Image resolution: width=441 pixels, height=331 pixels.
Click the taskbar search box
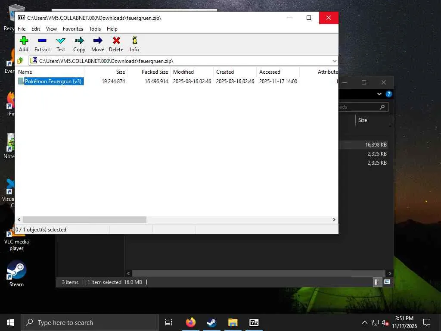click(x=90, y=322)
